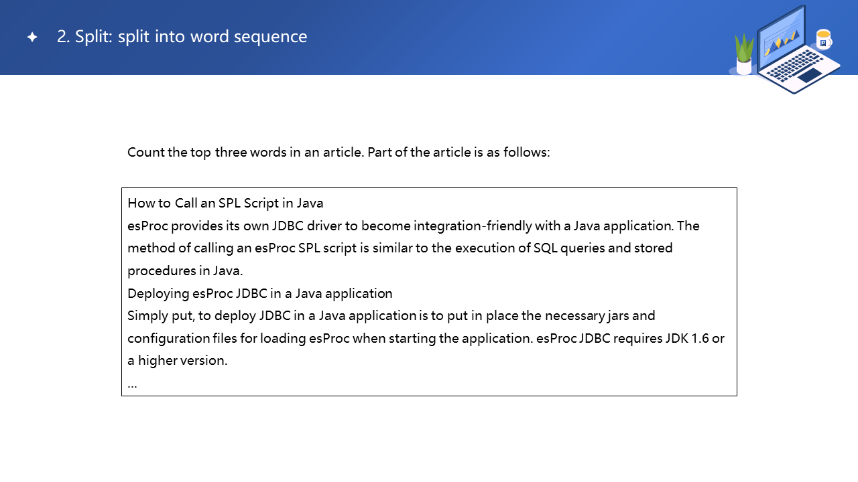The height and width of the screenshot is (482, 858).
Task: Click the line starting "Simply put, to deploy JDBC"
Action: click(x=391, y=315)
